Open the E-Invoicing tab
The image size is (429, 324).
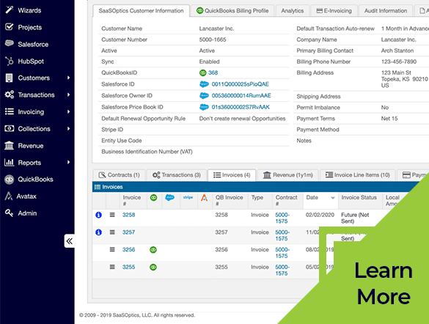pyautogui.click(x=334, y=11)
